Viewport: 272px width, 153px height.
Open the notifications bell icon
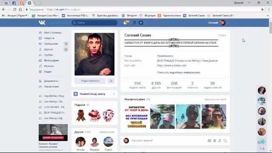click(x=125, y=23)
